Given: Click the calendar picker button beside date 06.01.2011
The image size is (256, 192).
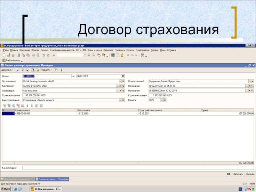Looking at the screenshot, I should click(123, 76).
